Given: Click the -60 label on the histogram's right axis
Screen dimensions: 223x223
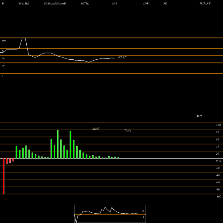Looking at the screenshot, I should click(x=218, y=182).
